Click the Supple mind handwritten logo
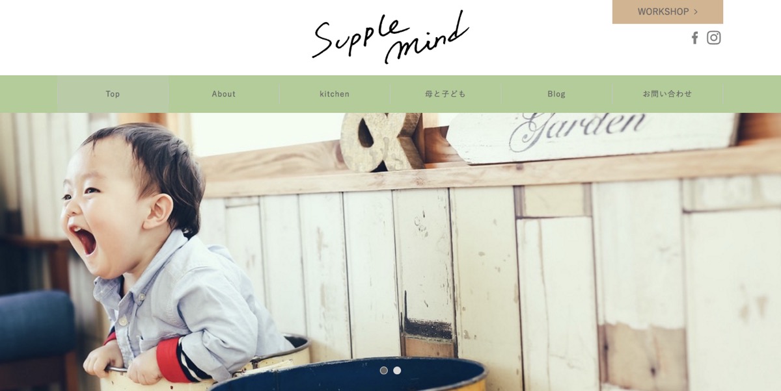Screen dimensions: 781x391 coord(390,36)
